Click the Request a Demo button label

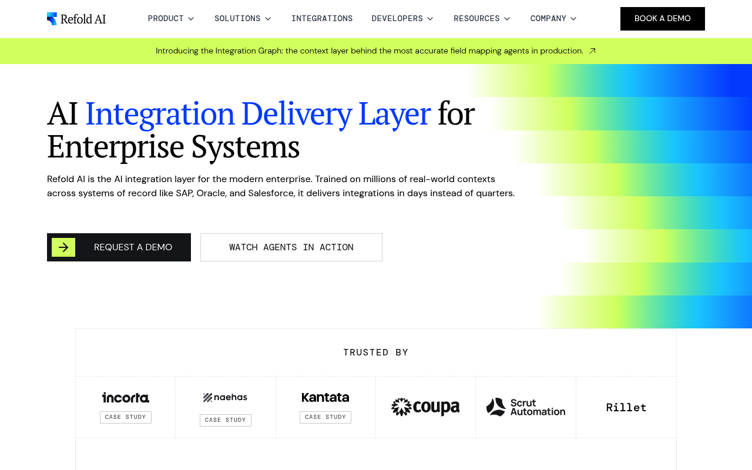(x=133, y=247)
